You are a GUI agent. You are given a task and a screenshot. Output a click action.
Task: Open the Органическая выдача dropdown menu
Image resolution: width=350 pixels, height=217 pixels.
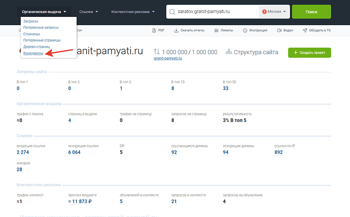44,12
